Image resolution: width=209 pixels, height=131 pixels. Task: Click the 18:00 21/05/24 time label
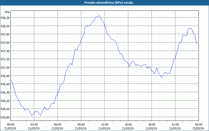click(x=152, y=127)
